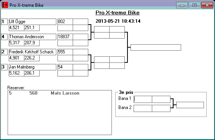Click the 4,521 time value

(x=16, y=28)
